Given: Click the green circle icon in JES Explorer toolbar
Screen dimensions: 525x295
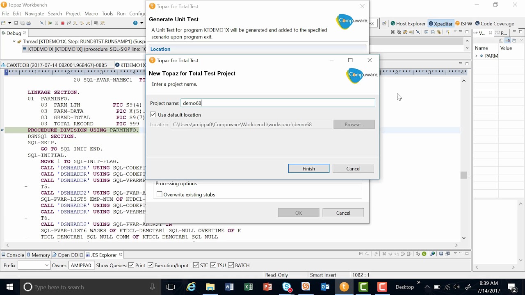Looking at the screenshot, I should (424, 254).
